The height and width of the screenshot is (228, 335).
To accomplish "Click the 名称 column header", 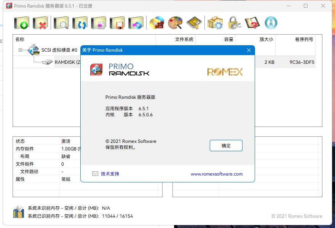I will pyautogui.click(x=84, y=40).
